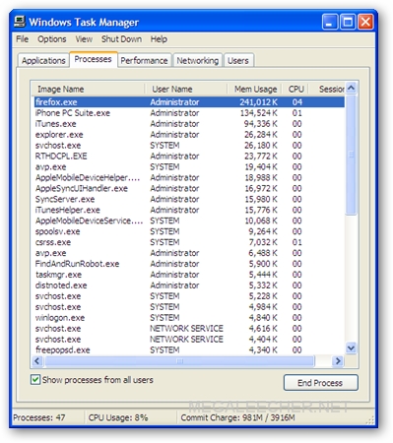
Task: Select the Processes tab
Action: pos(93,59)
